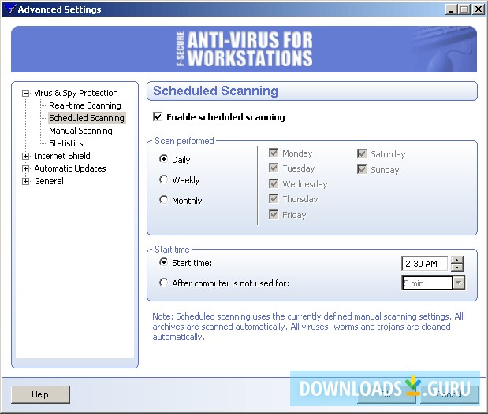Image resolution: width=488 pixels, height=414 pixels.
Task: Toggle the Thursday checkbox
Action: point(274,198)
